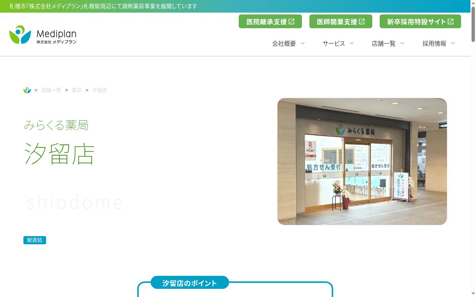Screen dimensions: 476x297
Task: Expand chevron next to サービス
Action: tap(352, 43)
